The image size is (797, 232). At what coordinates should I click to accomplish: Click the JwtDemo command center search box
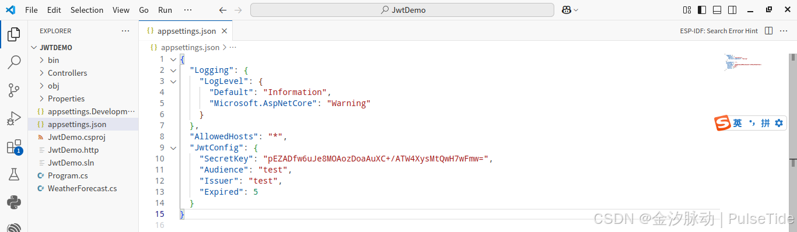[402, 10]
